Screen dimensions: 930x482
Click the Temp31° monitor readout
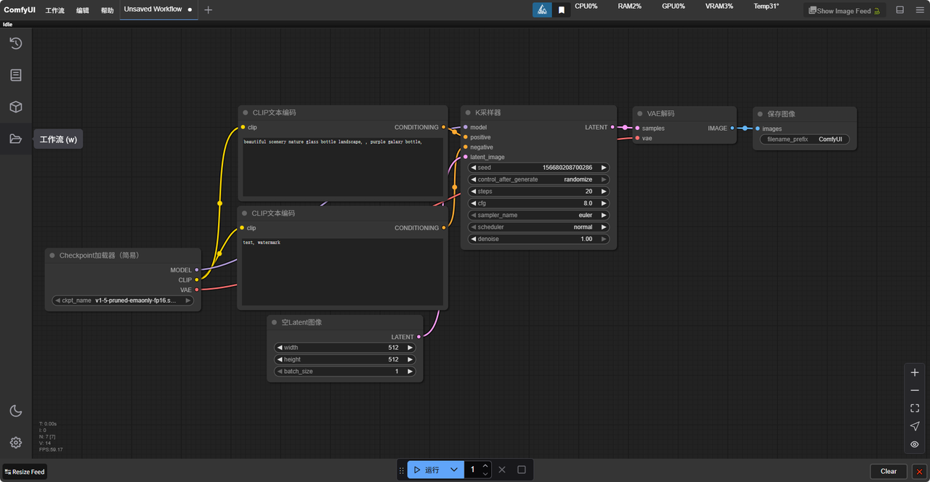tap(766, 6)
